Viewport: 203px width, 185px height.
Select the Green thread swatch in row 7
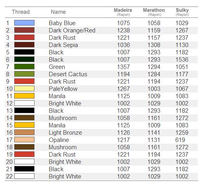(24, 67)
